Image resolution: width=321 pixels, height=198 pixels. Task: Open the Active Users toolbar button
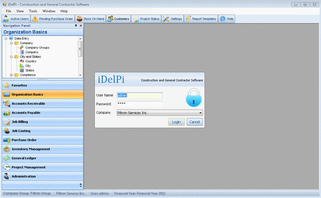click(x=16, y=19)
